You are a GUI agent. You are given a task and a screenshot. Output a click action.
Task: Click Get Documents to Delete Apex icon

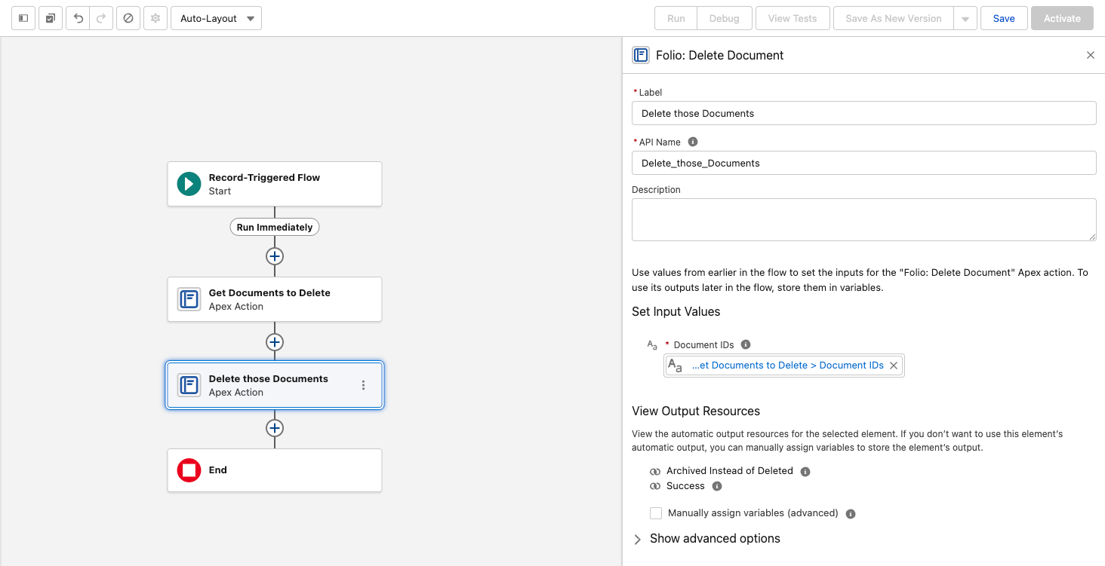(189, 299)
